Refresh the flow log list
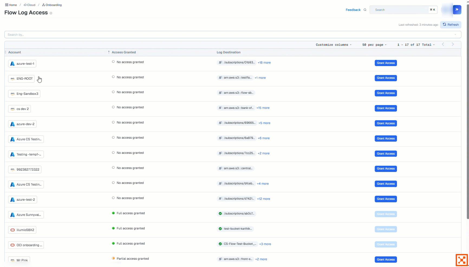Image resolution: width=469 pixels, height=267 pixels. (x=451, y=25)
